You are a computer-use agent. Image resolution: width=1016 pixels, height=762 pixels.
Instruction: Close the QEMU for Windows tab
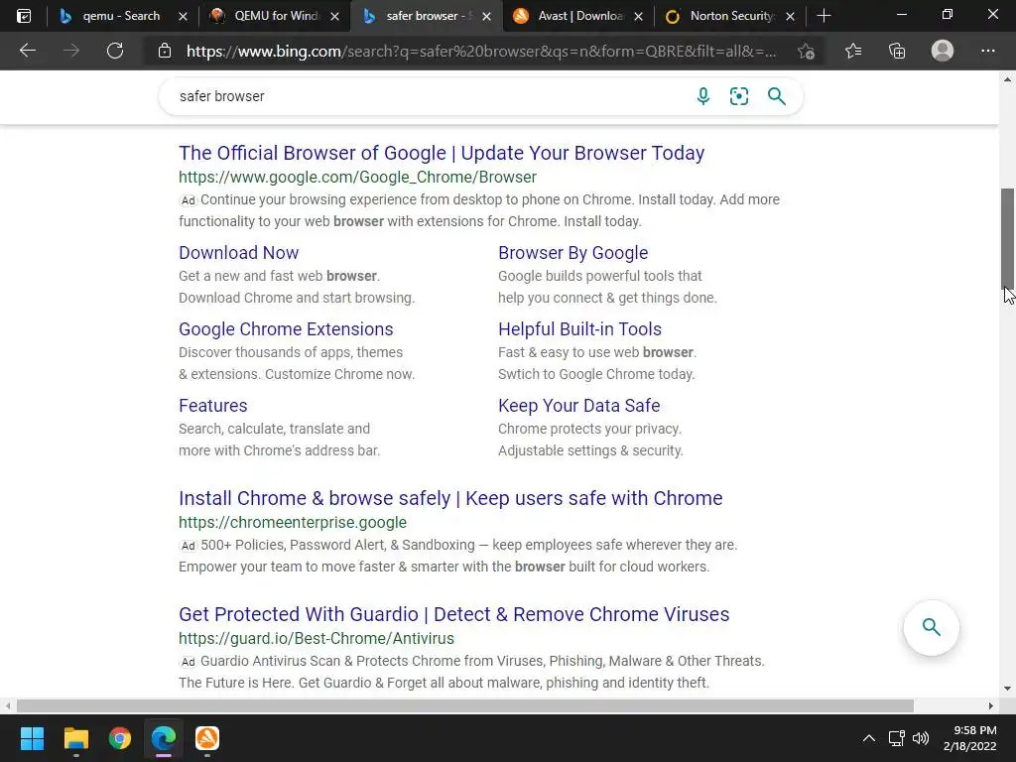pos(334,16)
